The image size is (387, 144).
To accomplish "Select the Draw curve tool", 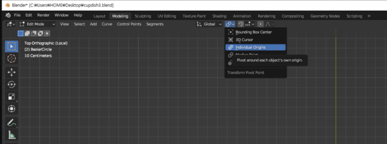I will (x=12, y=123).
